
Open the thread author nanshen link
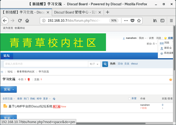(145, 105)
